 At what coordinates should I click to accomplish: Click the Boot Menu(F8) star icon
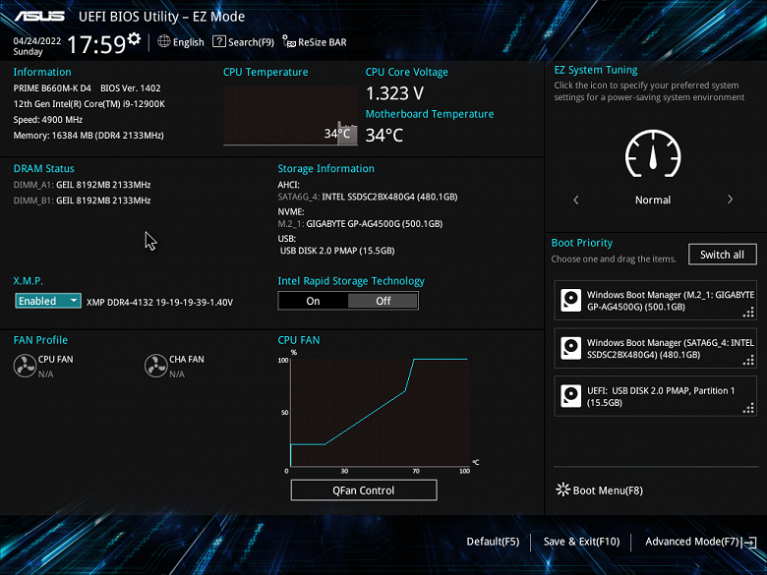563,489
